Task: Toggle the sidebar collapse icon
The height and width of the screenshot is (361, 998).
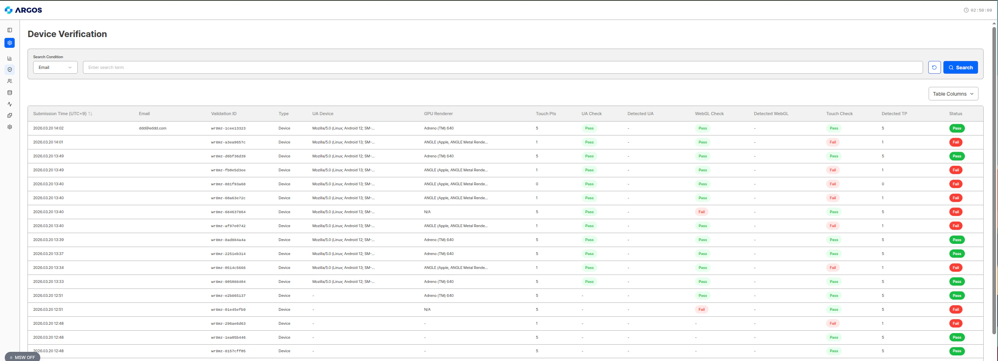Action: point(10,30)
